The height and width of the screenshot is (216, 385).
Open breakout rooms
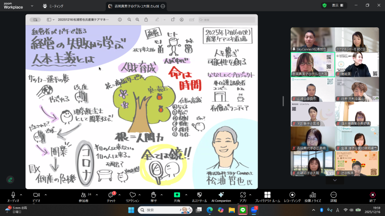coord(267,194)
